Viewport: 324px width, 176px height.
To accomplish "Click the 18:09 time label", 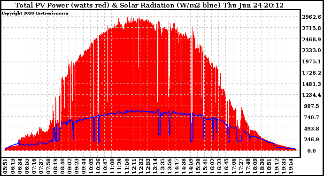I will (255, 166).
